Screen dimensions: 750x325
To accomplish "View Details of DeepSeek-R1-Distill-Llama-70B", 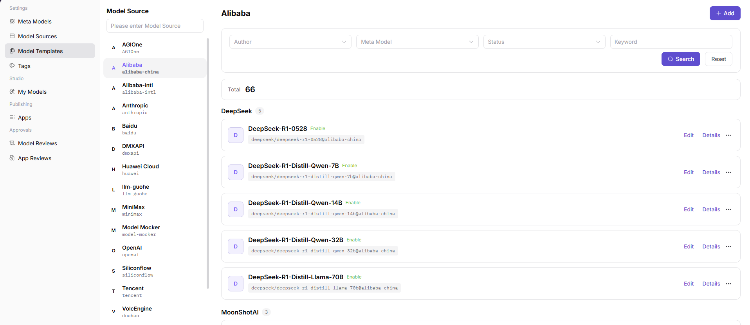I will [x=711, y=284].
